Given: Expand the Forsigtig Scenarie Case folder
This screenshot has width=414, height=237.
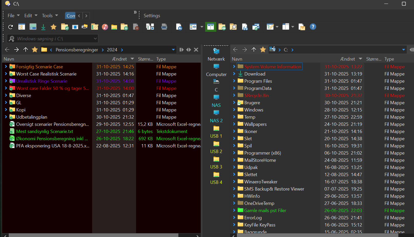Looking at the screenshot, I should 6,67.
